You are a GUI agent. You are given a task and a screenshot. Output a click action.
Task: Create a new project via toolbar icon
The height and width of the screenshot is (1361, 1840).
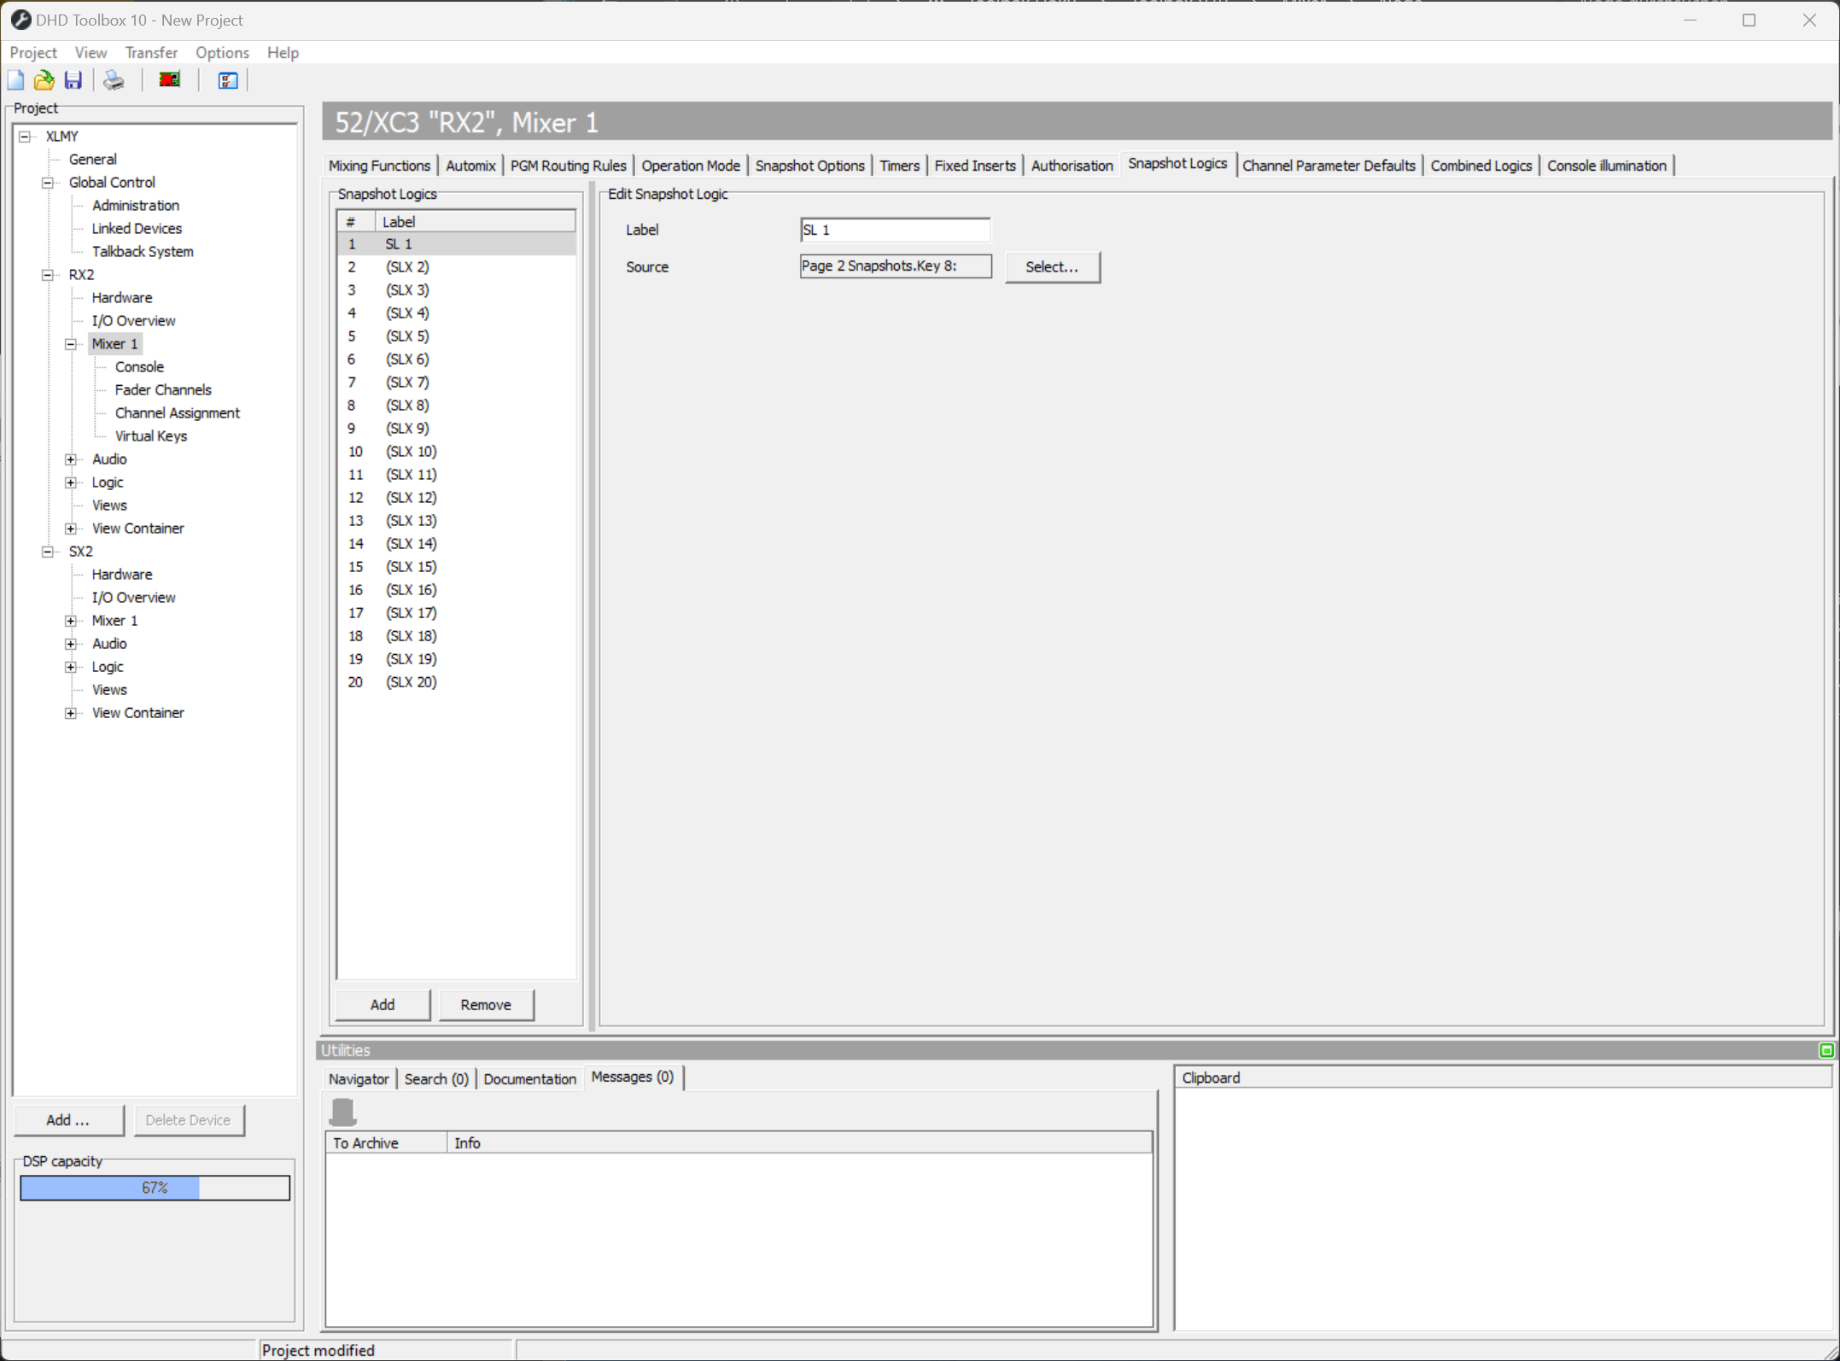(15, 79)
